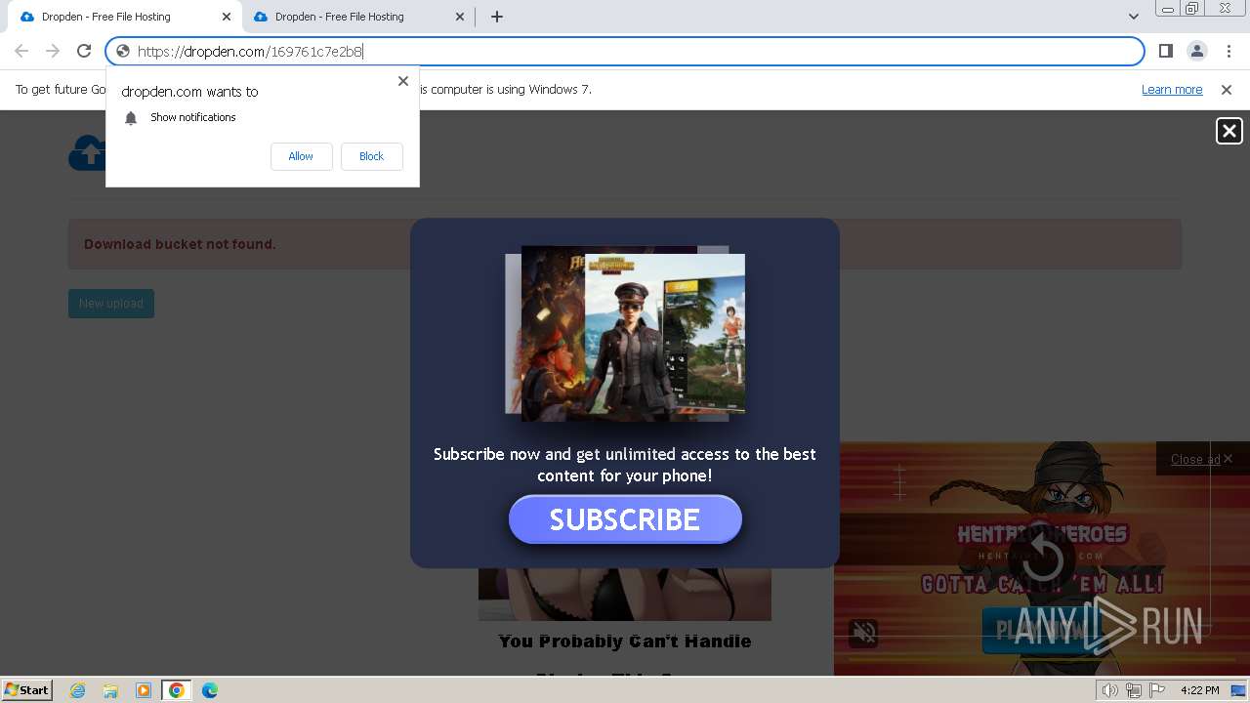
Task: Allow dropden.com notifications
Action: pos(301,156)
